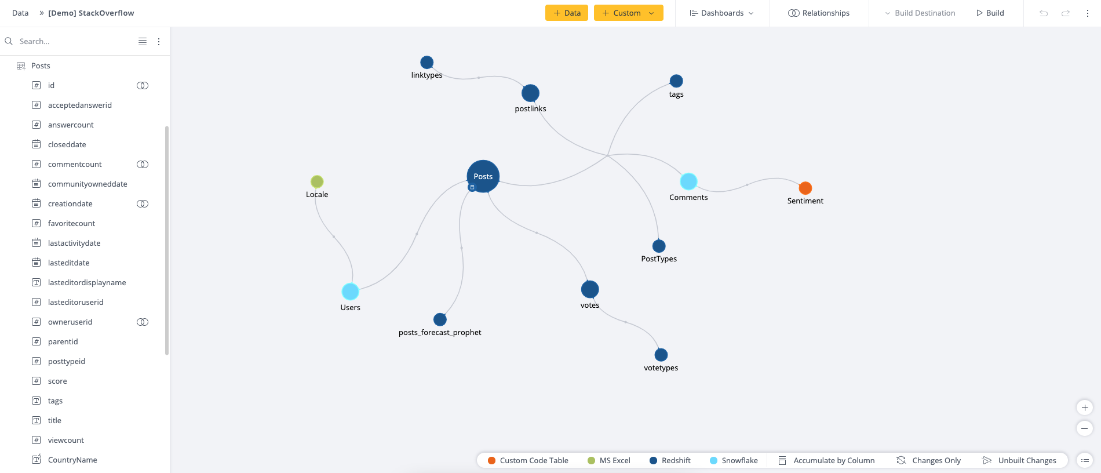Image resolution: width=1101 pixels, height=473 pixels.
Task: Click the Build button
Action: point(990,13)
